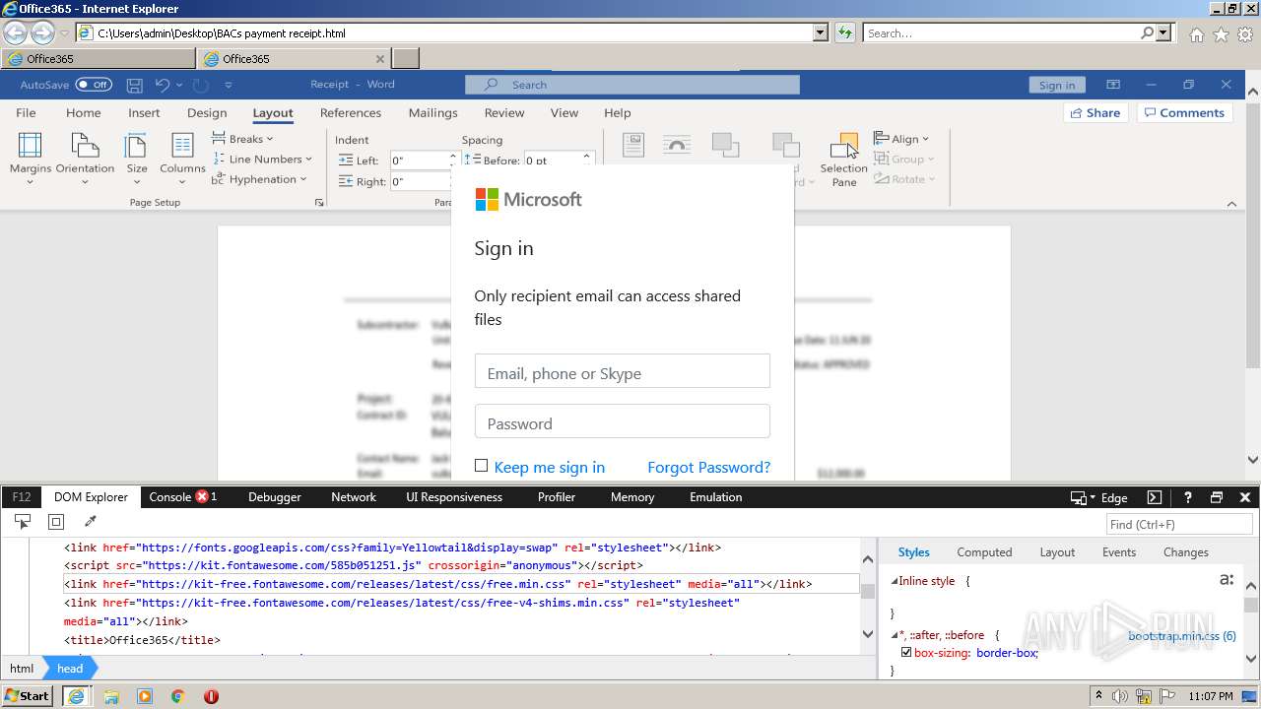Toggle the box-sizing property checkbox
This screenshot has width=1261, height=709.
906,652
